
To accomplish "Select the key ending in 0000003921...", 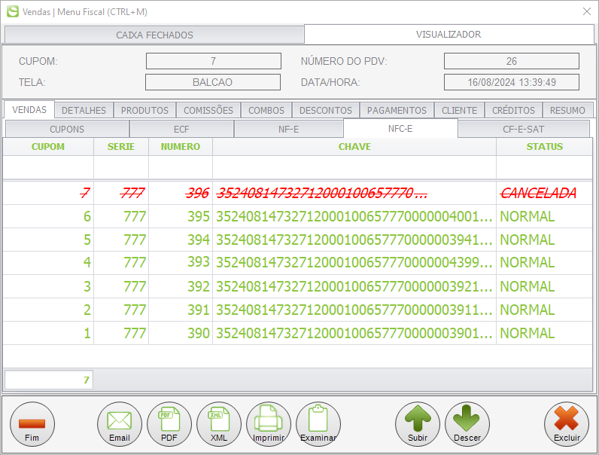I will tap(354, 286).
